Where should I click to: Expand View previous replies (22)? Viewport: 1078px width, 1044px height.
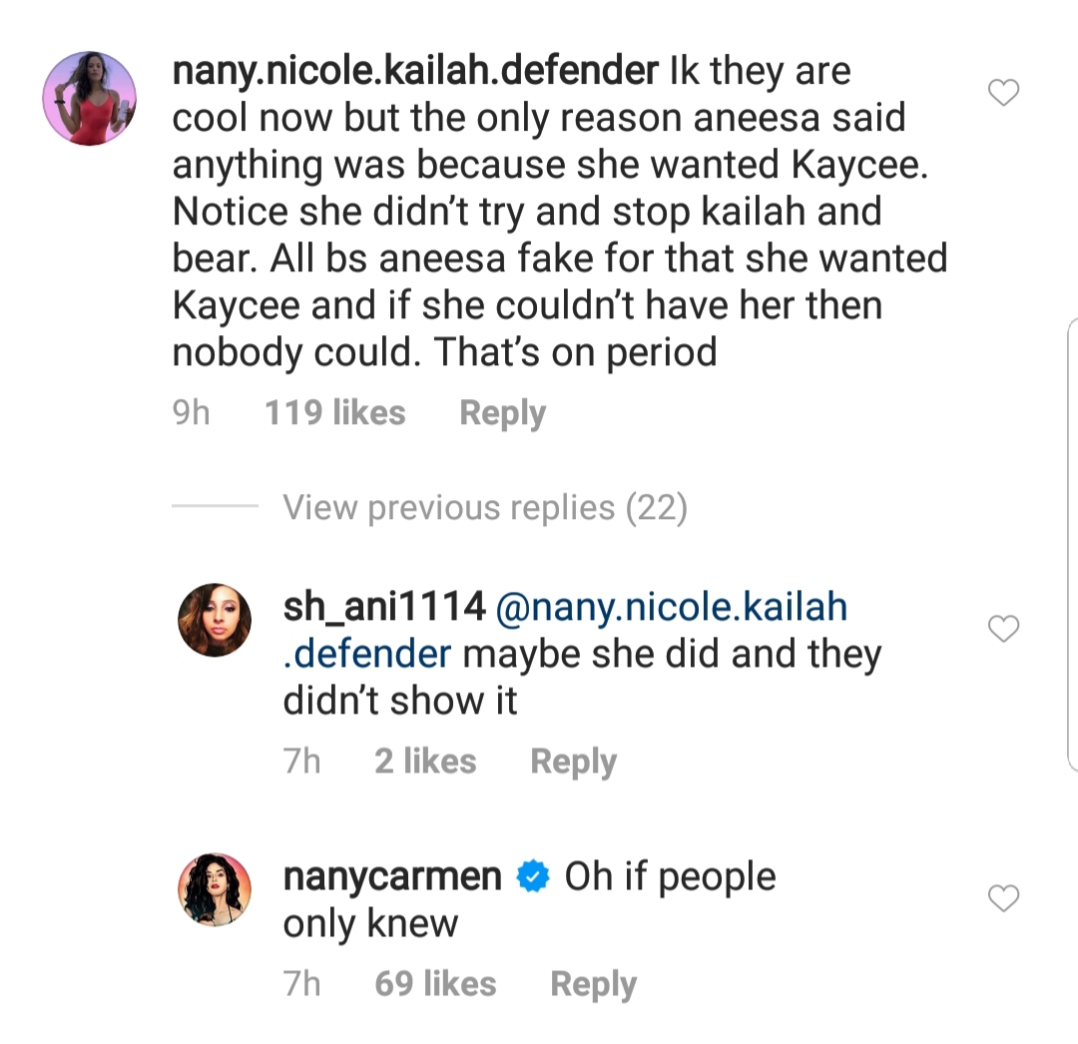(x=485, y=507)
